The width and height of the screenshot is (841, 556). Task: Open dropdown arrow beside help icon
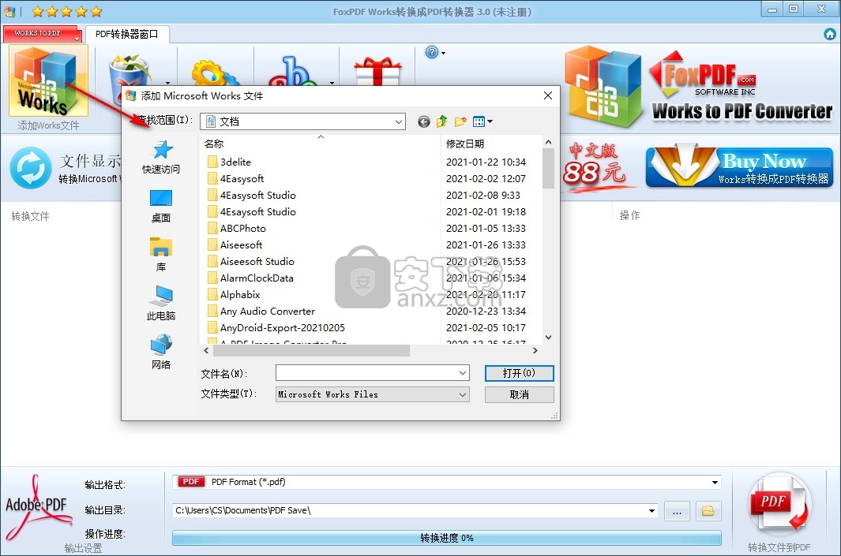(x=443, y=53)
